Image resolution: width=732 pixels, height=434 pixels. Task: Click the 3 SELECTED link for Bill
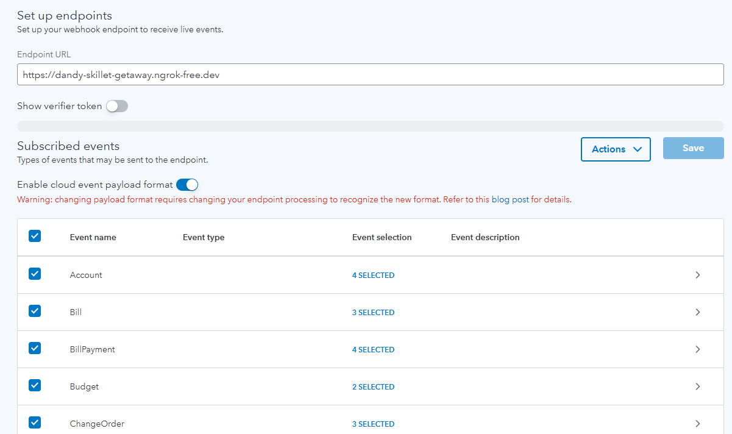coord(373,313)
